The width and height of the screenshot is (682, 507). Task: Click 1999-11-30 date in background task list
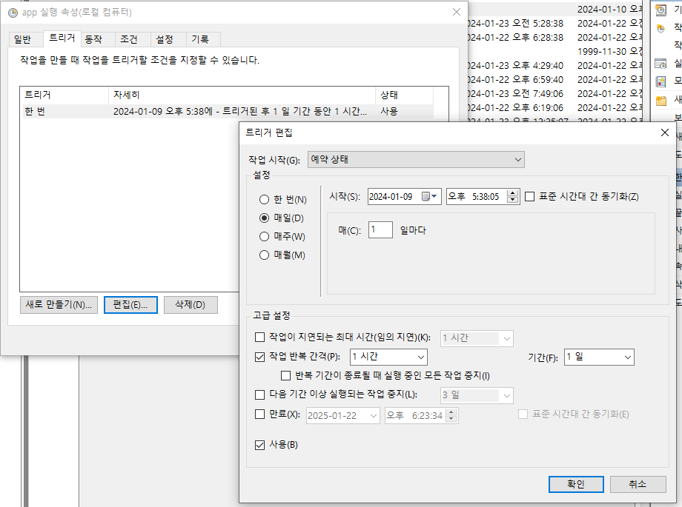(x=610, y=52)
